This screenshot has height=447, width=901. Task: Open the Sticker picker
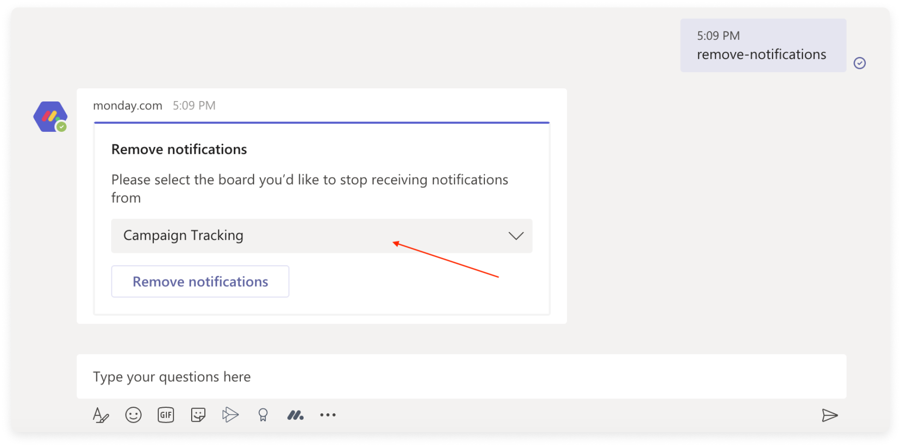point(198,415)
